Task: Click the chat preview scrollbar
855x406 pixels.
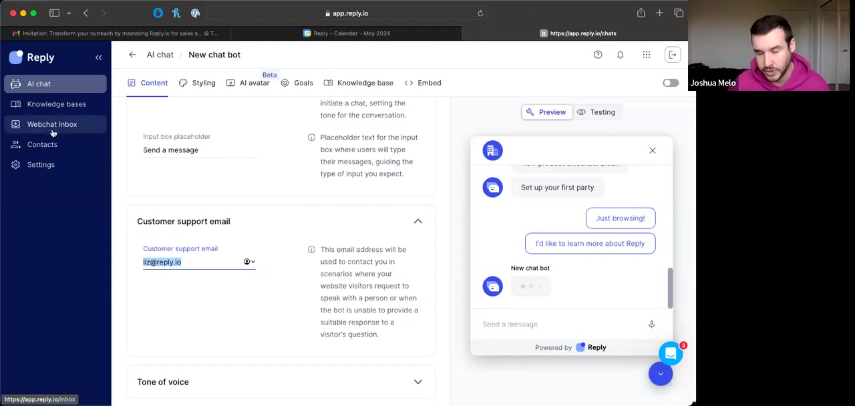Action: (x=670, y=288)
